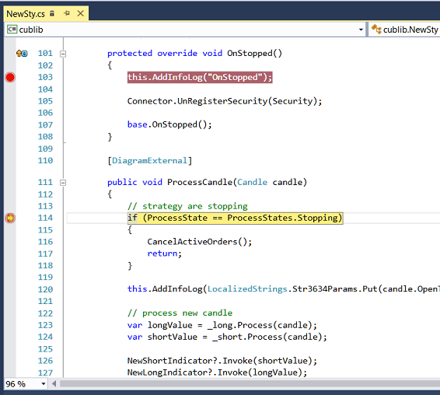Screen dimensions: 440x395
Task: Click the ProcessCandle method name on line 111
Action: click(x=200, y=182)
